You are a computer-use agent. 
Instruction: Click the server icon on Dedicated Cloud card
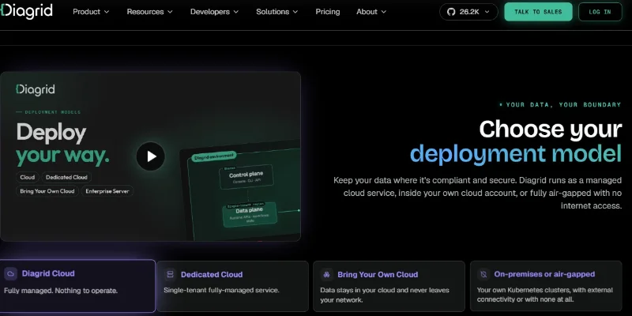pyautogui.click(x=170, y=274)
